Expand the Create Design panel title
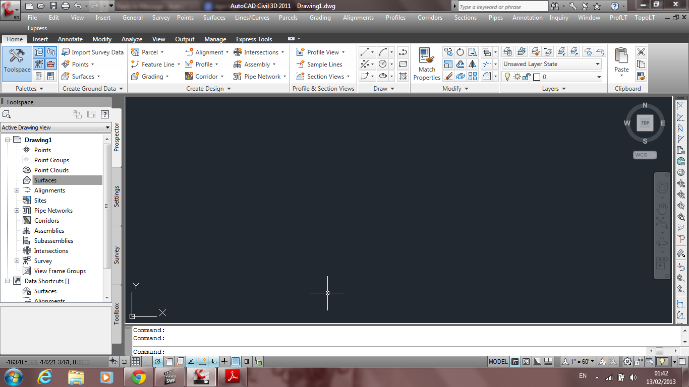The height and width of the screenshot is (387, 689). [208, 88]
